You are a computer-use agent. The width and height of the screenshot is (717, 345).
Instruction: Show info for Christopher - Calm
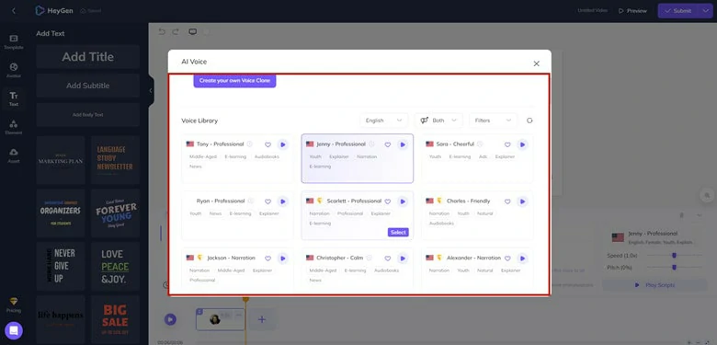coord(369,258)
